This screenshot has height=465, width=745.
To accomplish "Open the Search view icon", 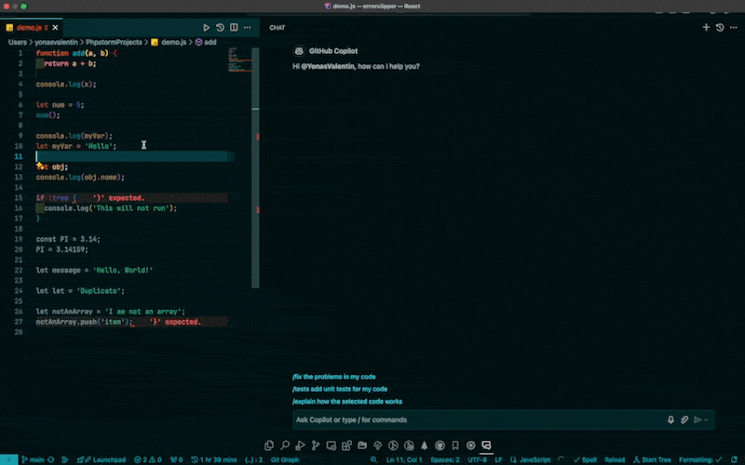I will click(x=285, y=445).
